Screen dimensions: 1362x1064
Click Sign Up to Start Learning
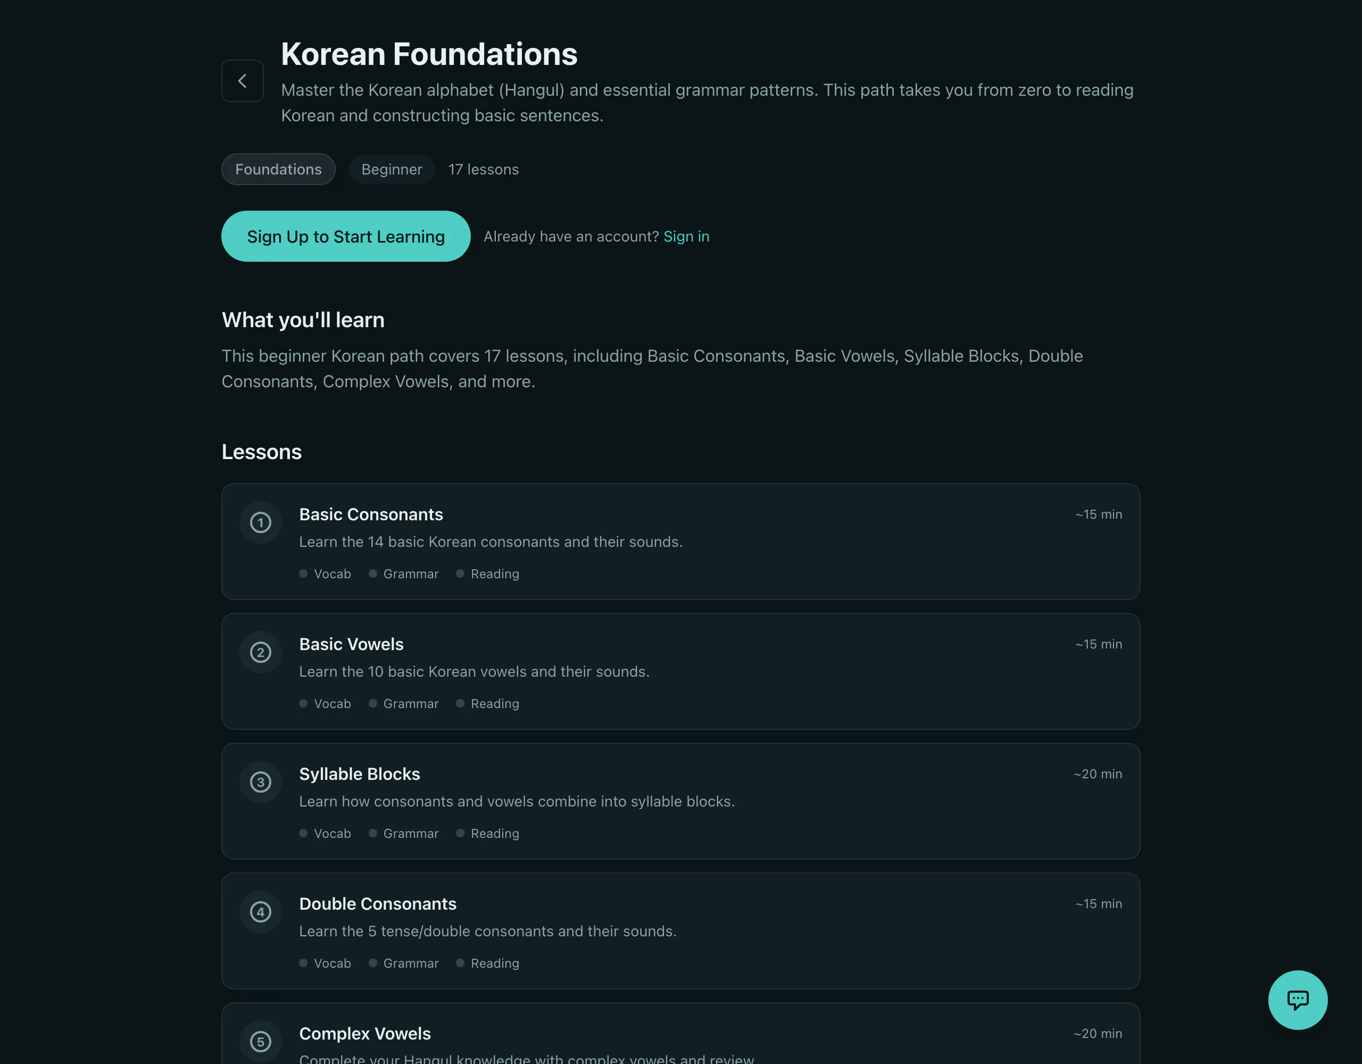[345, 236]
